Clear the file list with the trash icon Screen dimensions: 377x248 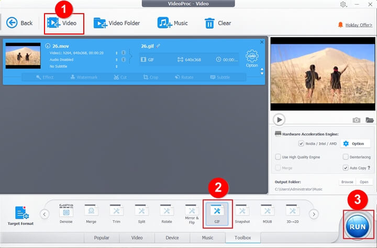click(218, 23)
